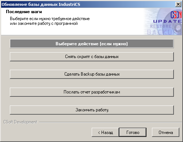Click the Выберите если нужно требуемое действие text
The image size is (183, 142).
pyautogui.click(x=50, y=19)
